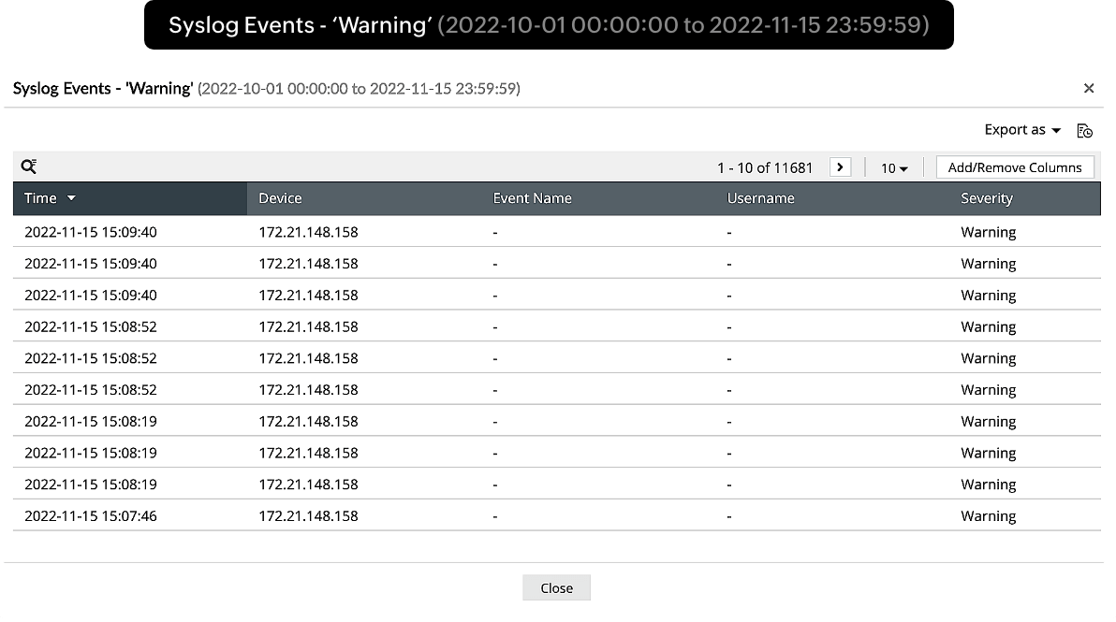Close the Syslog Events dialog with X

click(x=1089, y=88)
